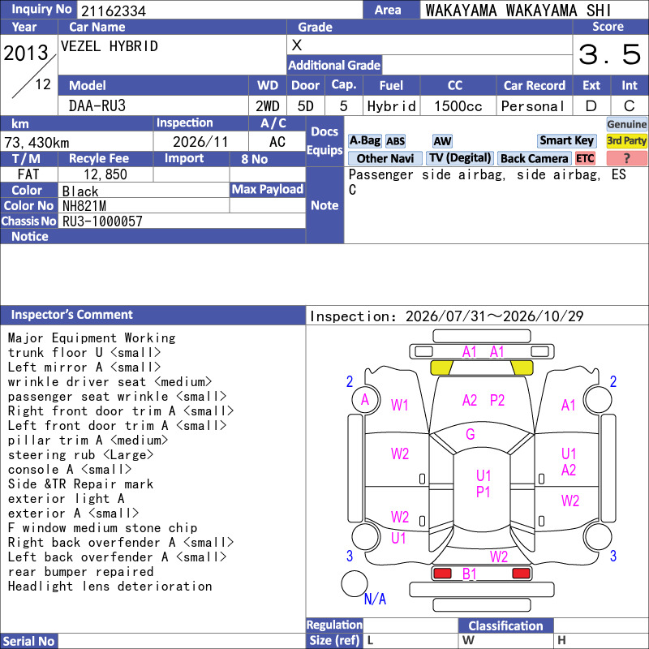The width and height of the screenshot is (649, 649).
Task: Click the left red taillight on diagram
Action: 442,574
